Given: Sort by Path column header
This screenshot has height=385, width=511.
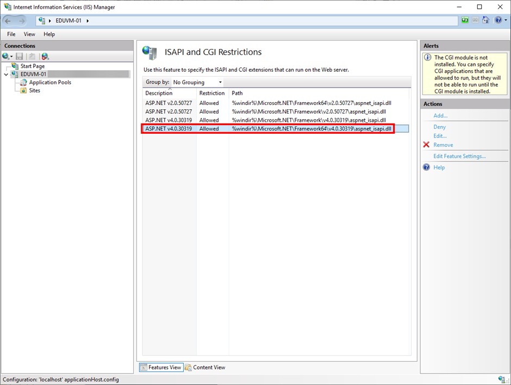Looking at the screenshot, I should tap(319, 93).
